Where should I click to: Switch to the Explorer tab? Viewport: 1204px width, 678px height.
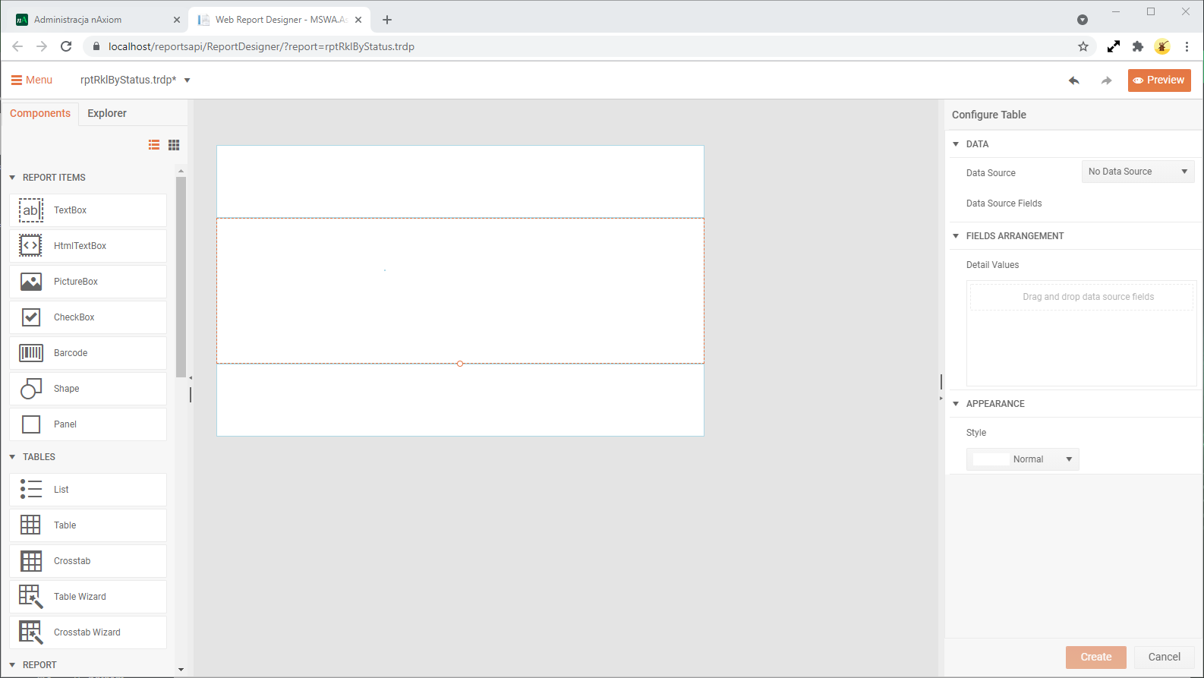(107, 113)
